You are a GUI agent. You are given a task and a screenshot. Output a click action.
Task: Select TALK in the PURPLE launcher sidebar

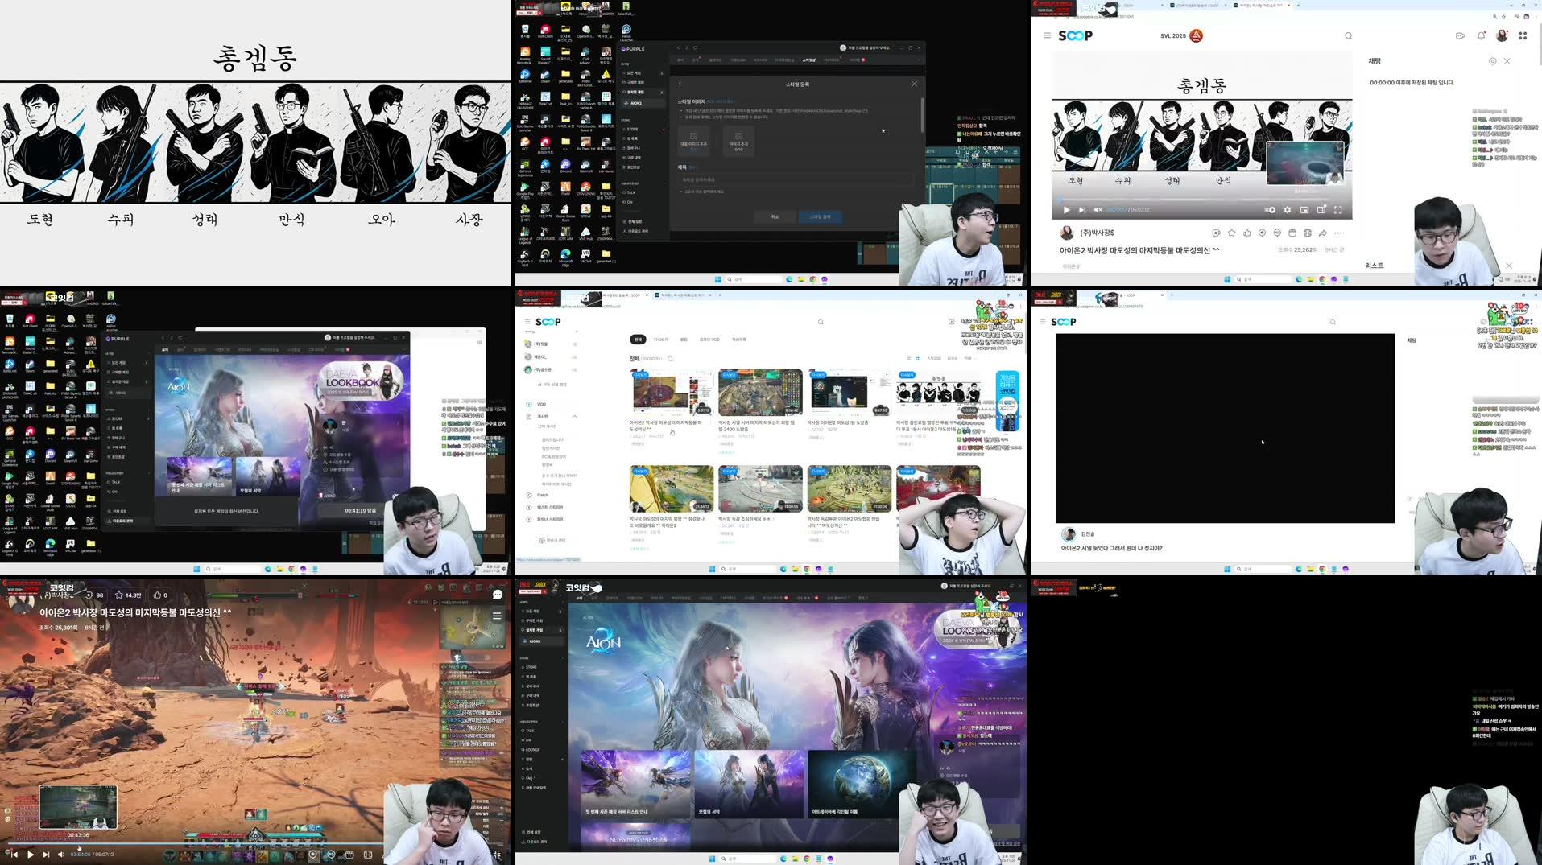[x=629, y=192]
